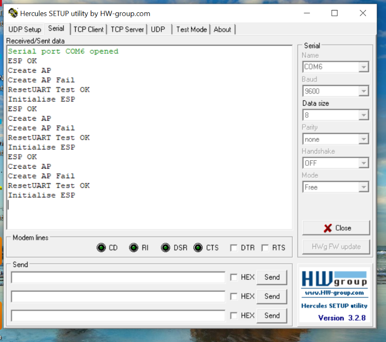This screenshot has width=386, height=342.
Task: Switch to the TCP Client tab
Action: coord(89,29)
